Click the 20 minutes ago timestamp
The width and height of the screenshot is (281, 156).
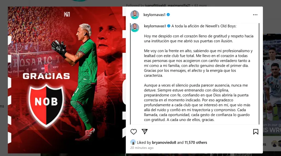pos(142,148)
